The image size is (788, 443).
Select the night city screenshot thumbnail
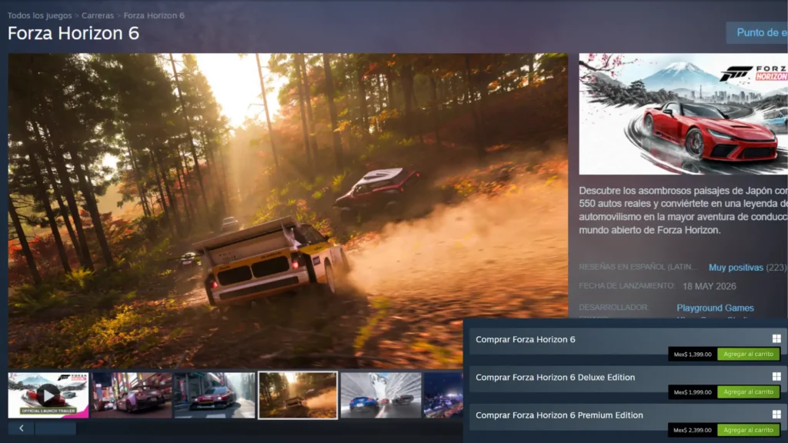pos(443,395)
